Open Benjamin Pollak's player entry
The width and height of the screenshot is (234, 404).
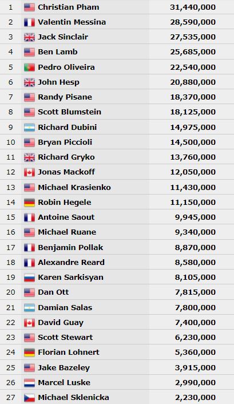pos(70,247)
